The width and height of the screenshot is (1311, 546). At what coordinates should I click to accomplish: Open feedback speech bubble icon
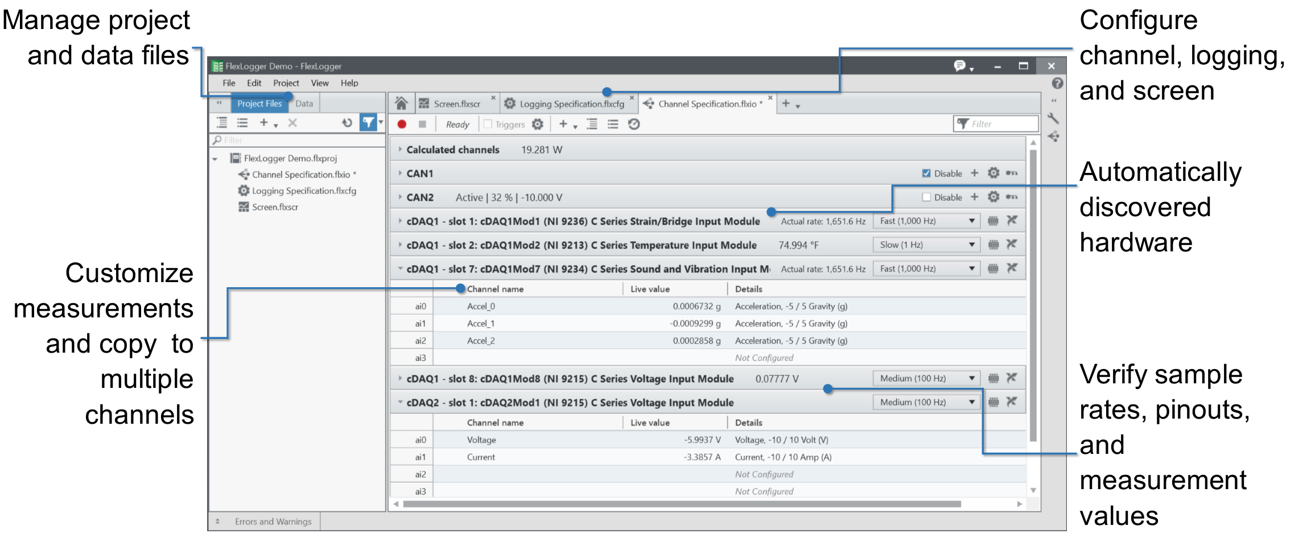click(959, 66)
